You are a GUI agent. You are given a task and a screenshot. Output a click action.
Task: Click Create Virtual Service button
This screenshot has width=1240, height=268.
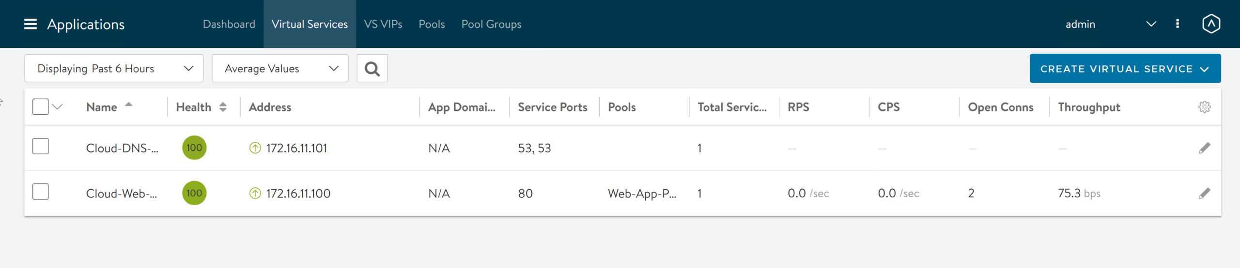pyautogui.click(x=1125, y=69)
